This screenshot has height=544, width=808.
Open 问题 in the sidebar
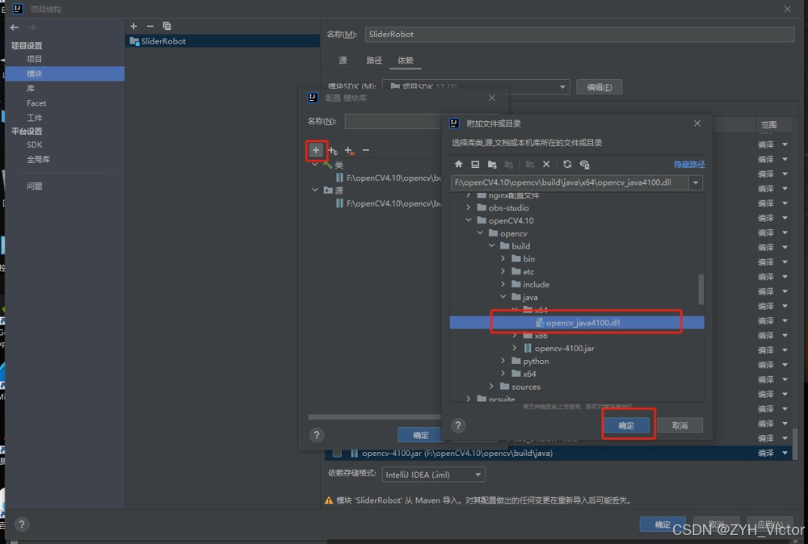coord(35,186)
